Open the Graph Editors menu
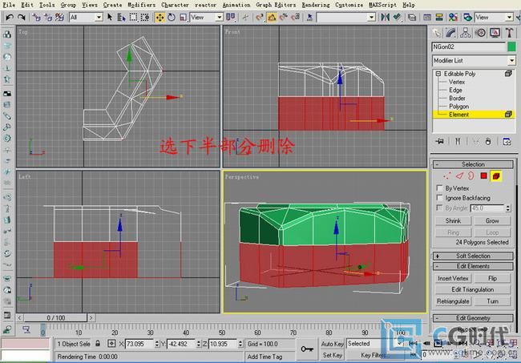 click(x=276, y=5)
